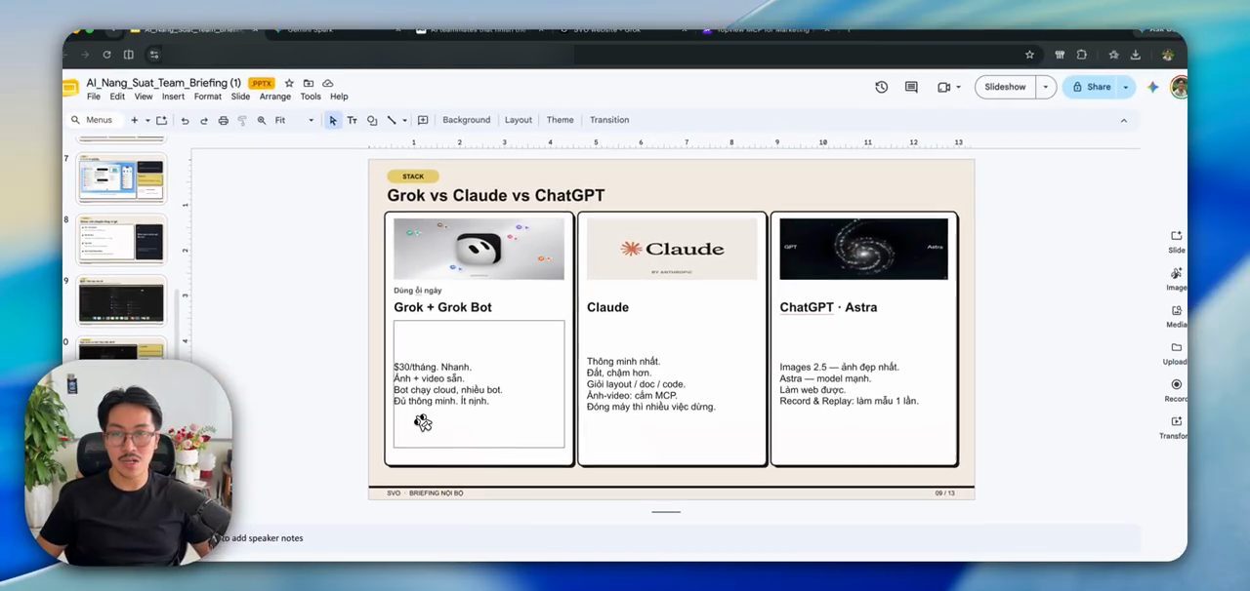Reload the browser page

106,55
